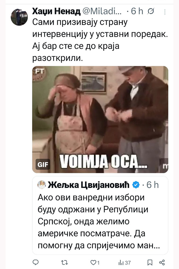Open the @Miladi... handle link
The width and height of the screenshot is (179, 269).
[102, 12]
